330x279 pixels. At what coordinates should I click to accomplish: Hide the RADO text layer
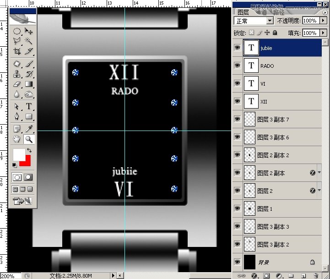click(237, 66)
